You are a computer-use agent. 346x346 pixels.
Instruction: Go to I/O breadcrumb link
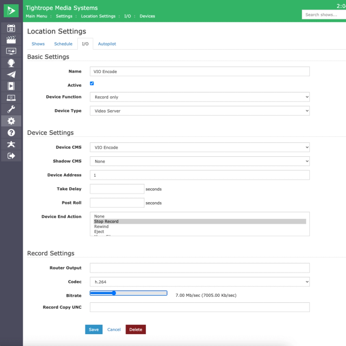pyautogui.click(x=128, y=16)
